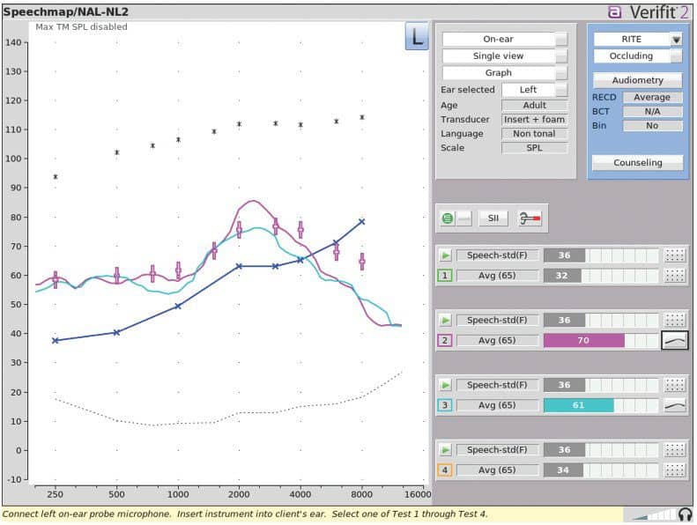697x525 pixels.
Task: Click dotted grid icon beside Test 3 Speech-std(F)
Action: pyautogui.click(x=675, y=385)
